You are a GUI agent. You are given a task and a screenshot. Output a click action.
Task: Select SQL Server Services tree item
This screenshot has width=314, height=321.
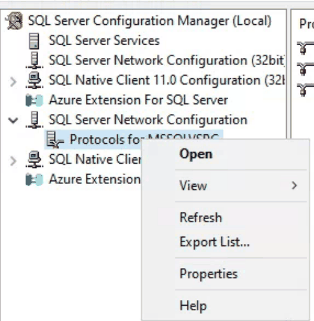104,41
